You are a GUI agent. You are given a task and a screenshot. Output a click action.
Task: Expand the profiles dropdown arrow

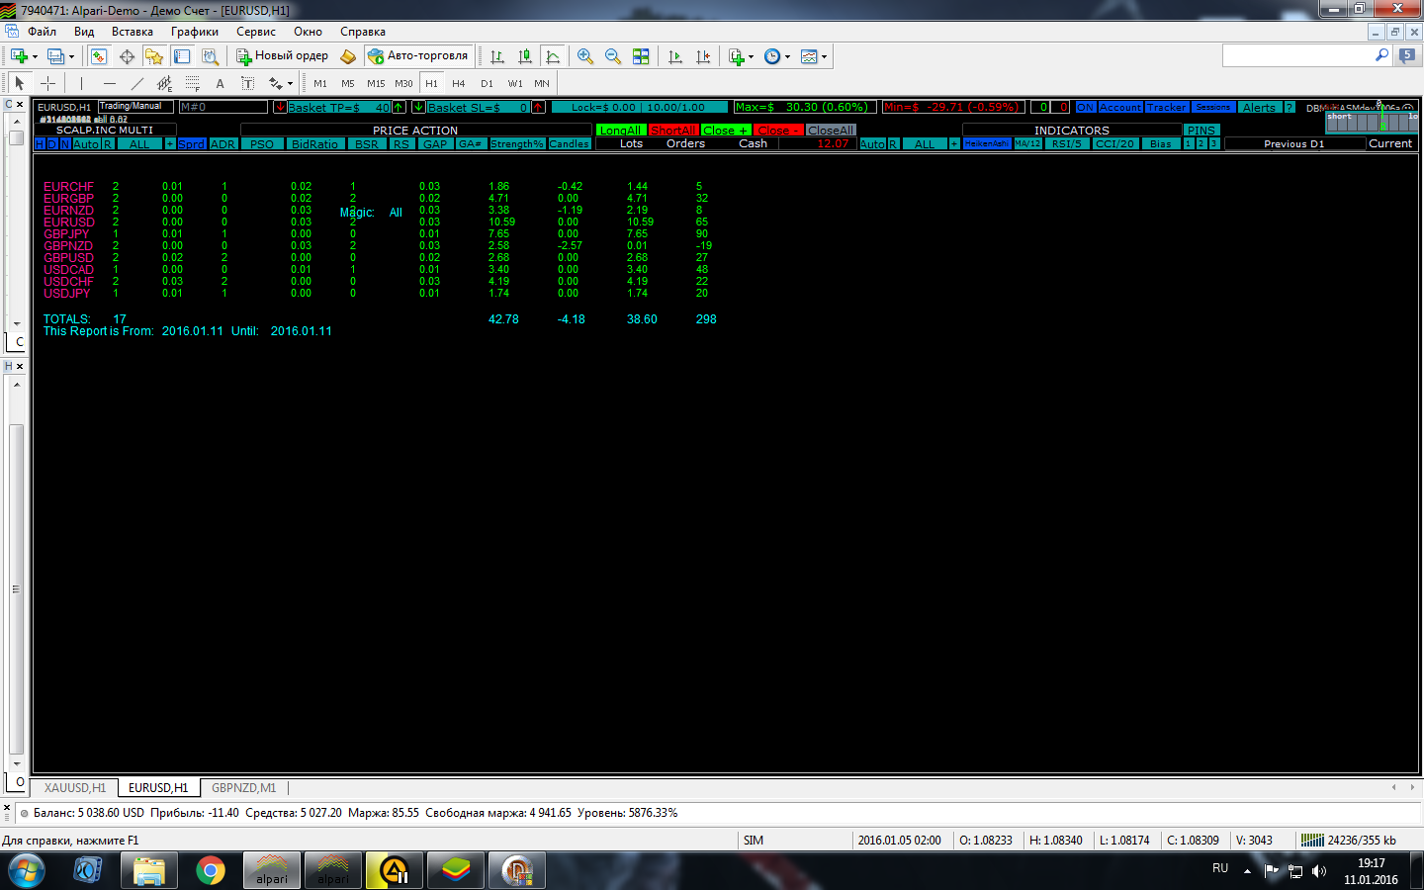point(72,57)
